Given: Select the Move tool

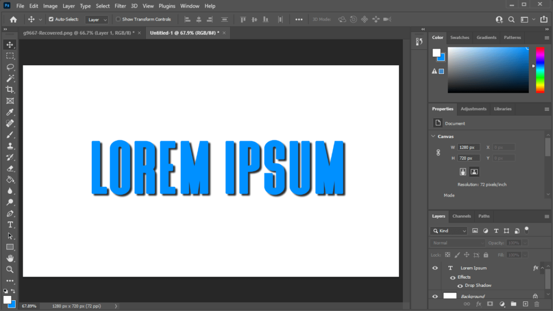Looking at the screenshot, I should click(x=10, y=45).
